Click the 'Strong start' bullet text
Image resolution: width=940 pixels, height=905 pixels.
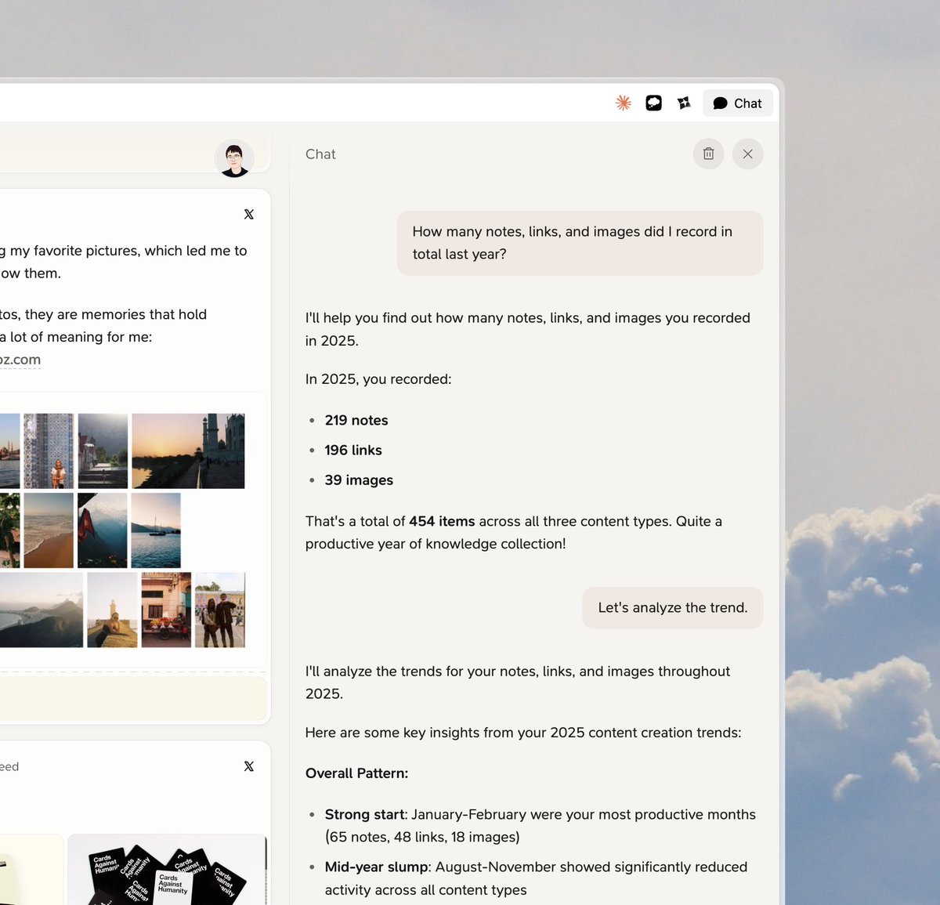tap(365, 814)
